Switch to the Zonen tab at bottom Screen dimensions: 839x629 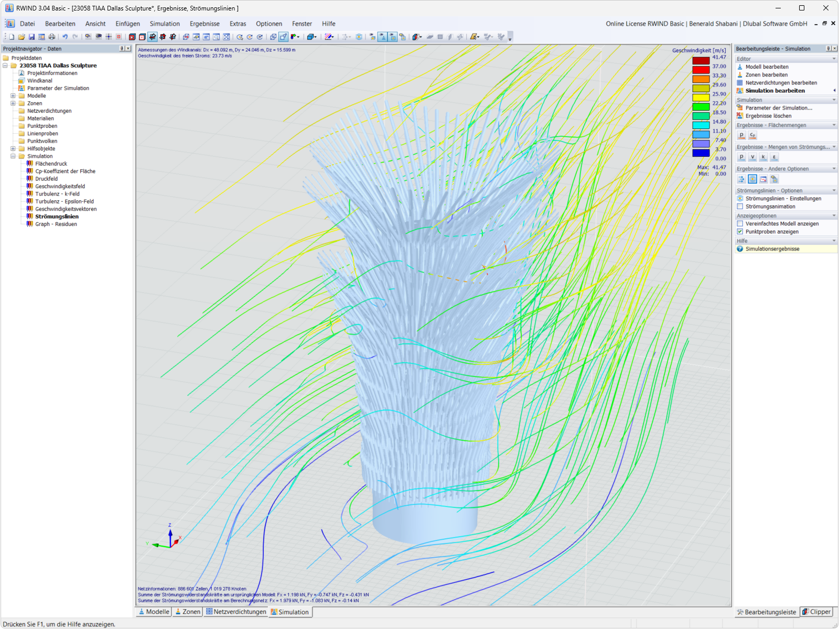(187, 612)
